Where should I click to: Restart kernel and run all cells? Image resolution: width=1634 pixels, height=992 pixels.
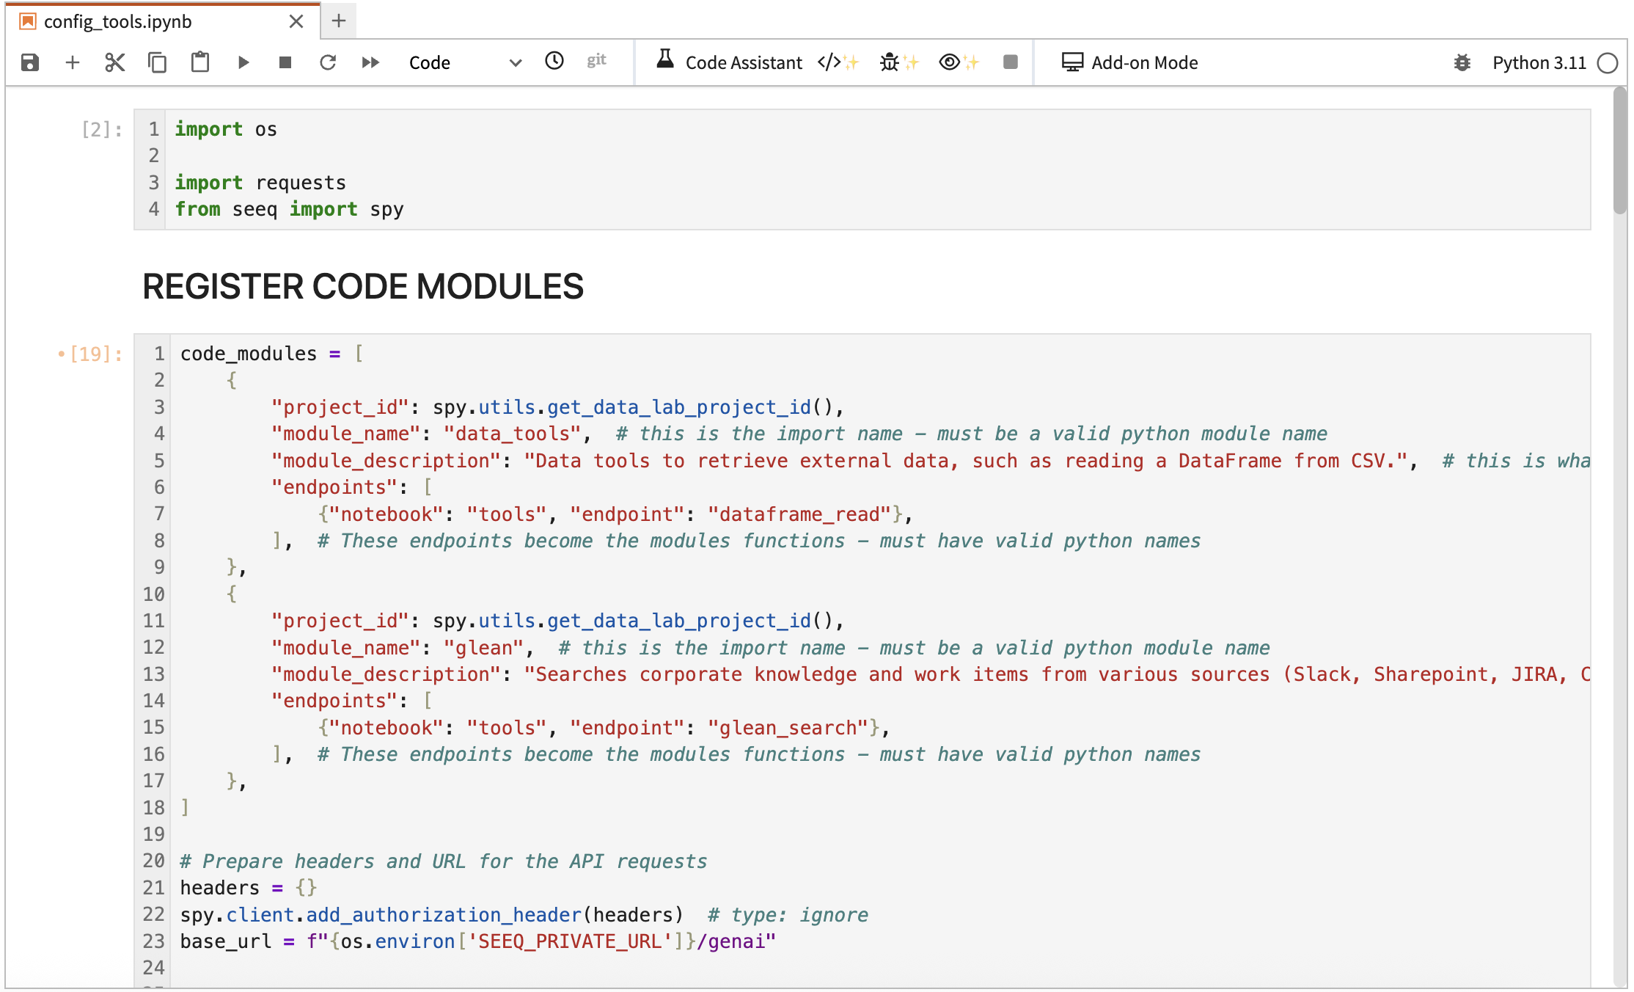370,62
